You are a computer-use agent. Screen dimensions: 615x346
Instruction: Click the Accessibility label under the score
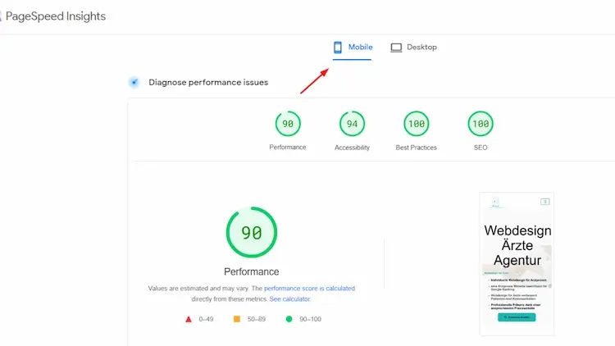coord(352,148)
